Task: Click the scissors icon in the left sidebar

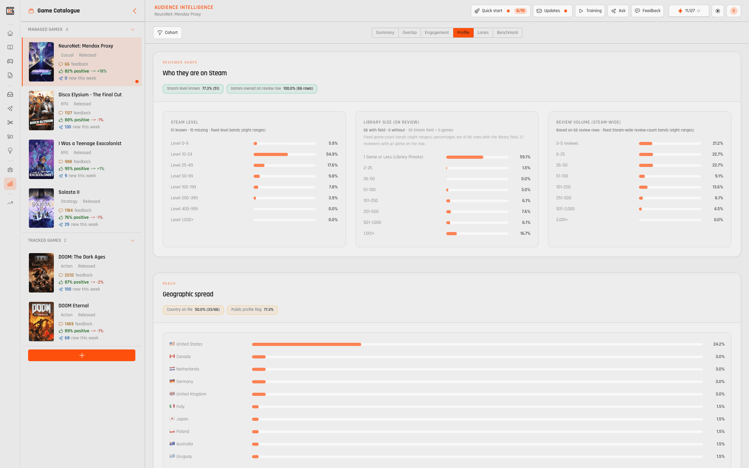Action: pos(10,122)
